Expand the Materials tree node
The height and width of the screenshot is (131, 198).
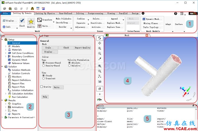[x=5, y=50]
